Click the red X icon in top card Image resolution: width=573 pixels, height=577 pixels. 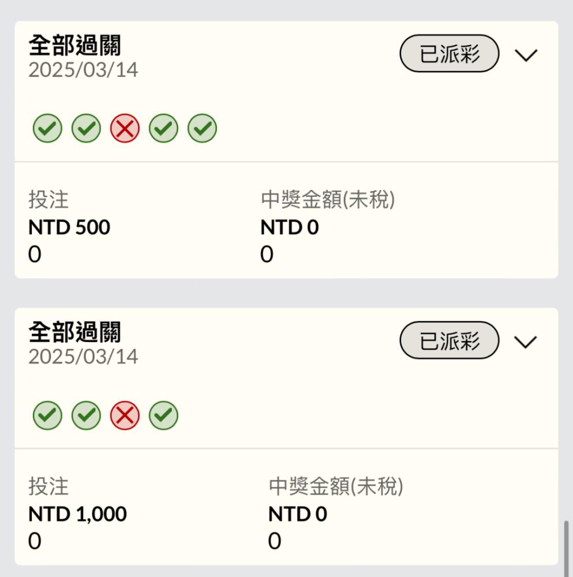(x=125, y=128)
